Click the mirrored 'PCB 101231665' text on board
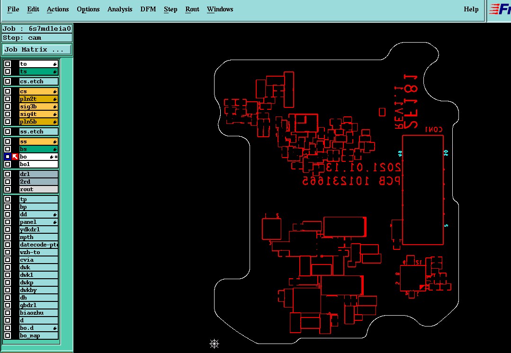This screenshot has width=511, height=353. [351, 181]
